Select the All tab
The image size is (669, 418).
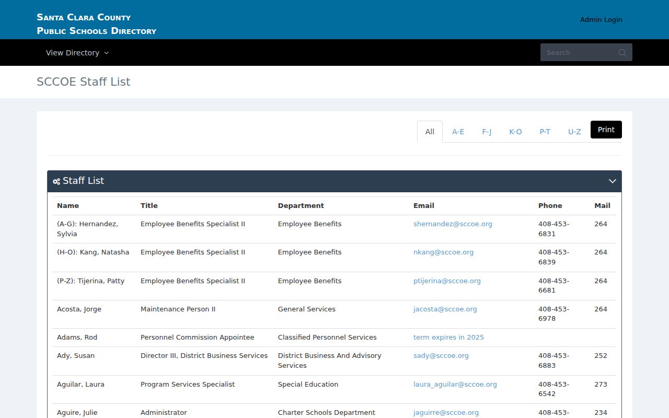tap(430, 132)
